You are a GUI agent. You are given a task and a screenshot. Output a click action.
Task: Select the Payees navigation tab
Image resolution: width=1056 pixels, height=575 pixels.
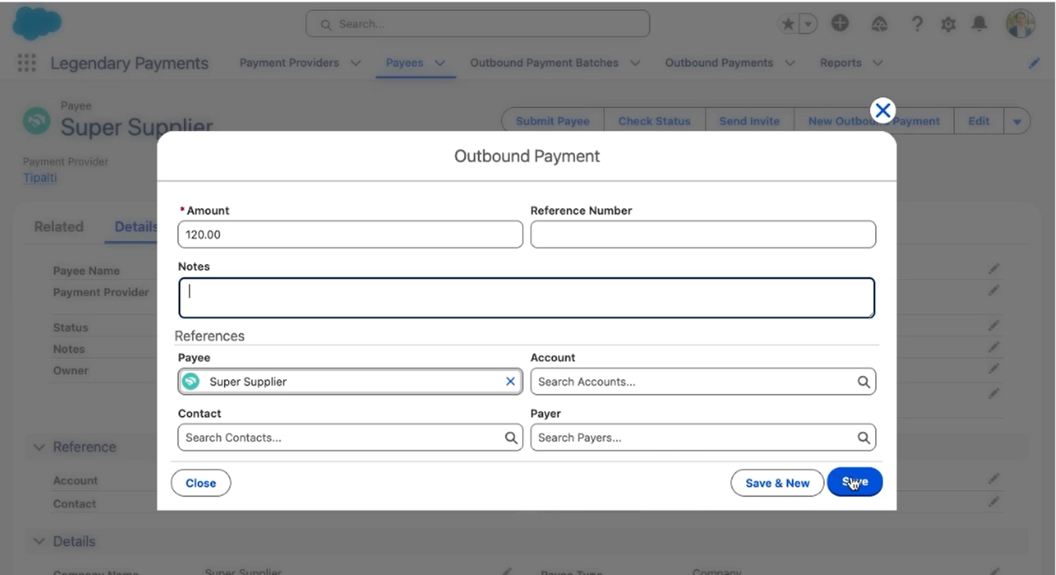point(404,63)
